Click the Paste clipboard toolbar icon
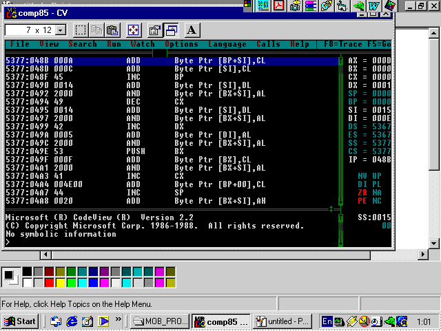The height and width of the screenshot is (331, 441). click(x=112, y=30)
